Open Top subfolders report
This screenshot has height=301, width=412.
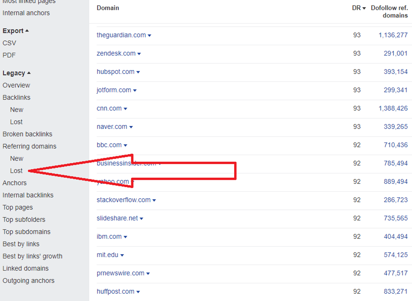click(24, 220)
